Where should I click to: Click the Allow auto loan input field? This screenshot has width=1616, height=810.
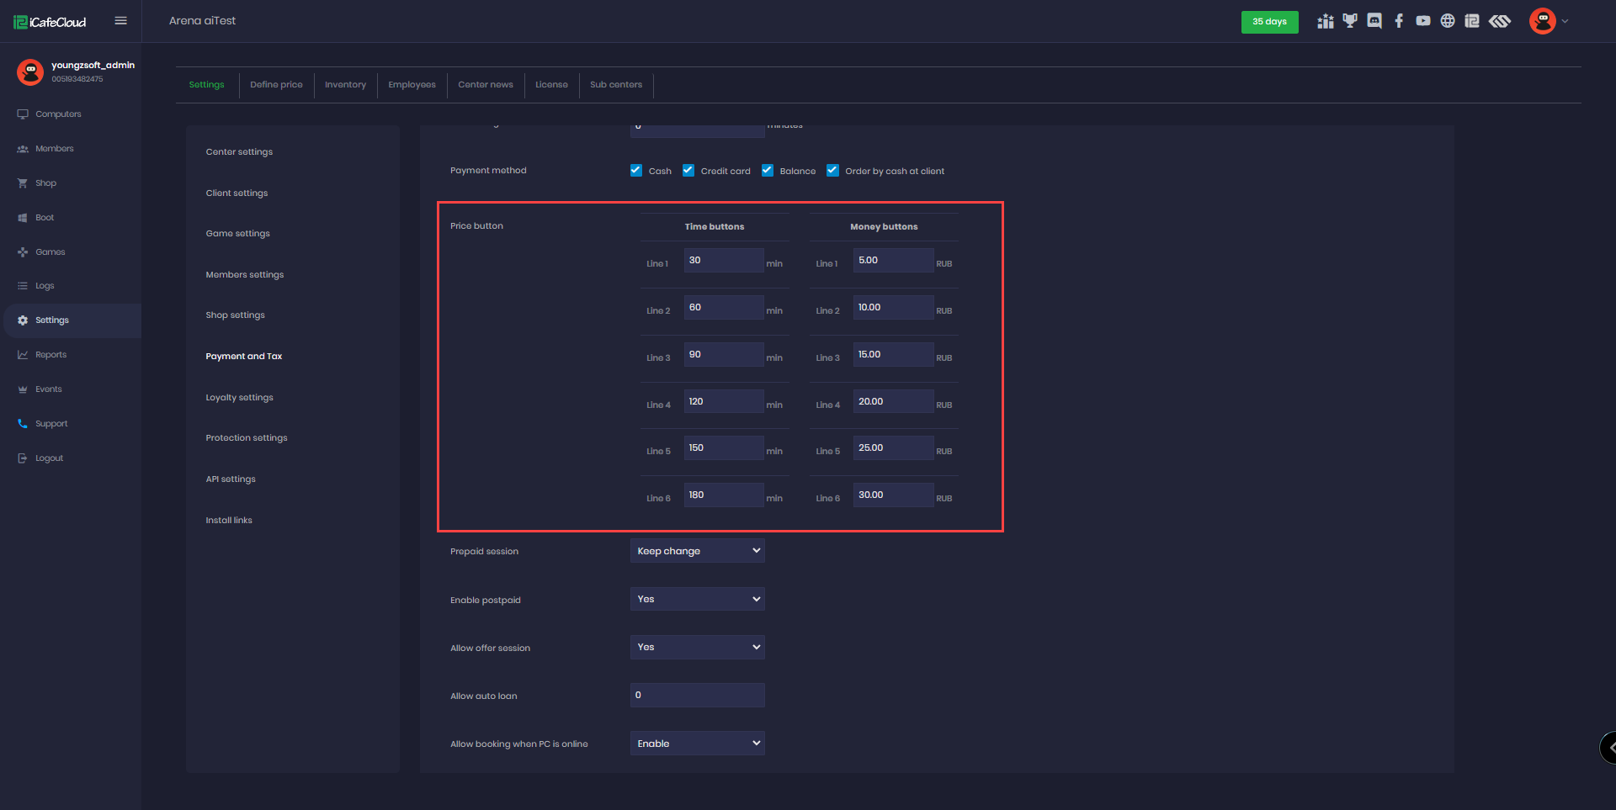(x=697, y=696)
